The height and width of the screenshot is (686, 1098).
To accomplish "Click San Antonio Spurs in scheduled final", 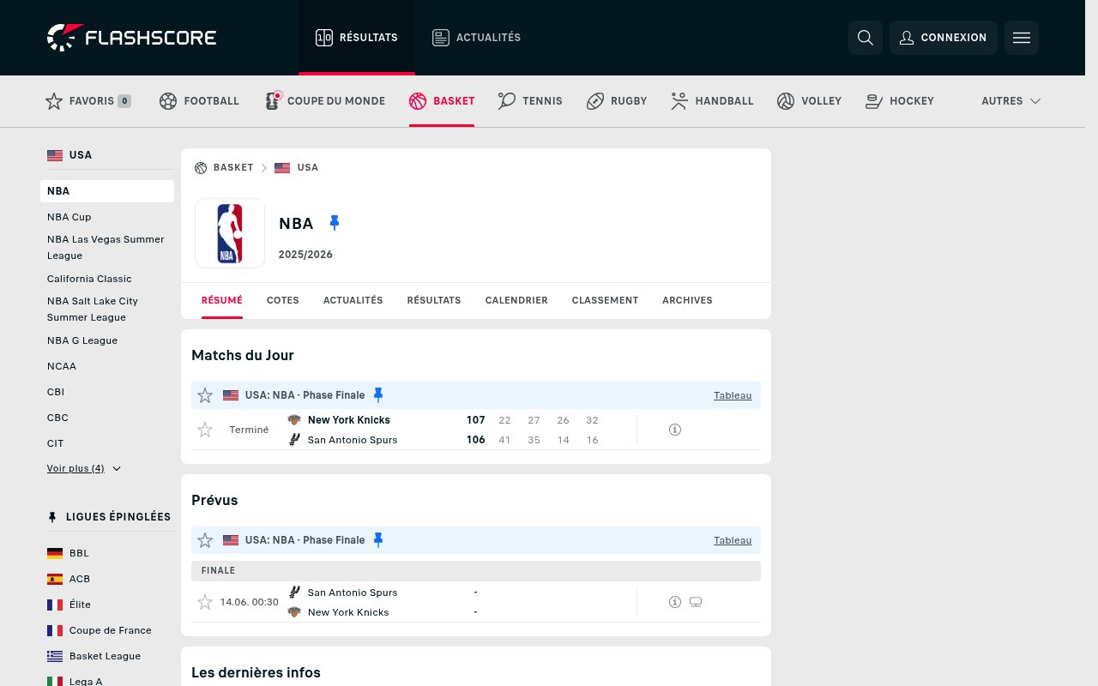I will pos(353,593).
